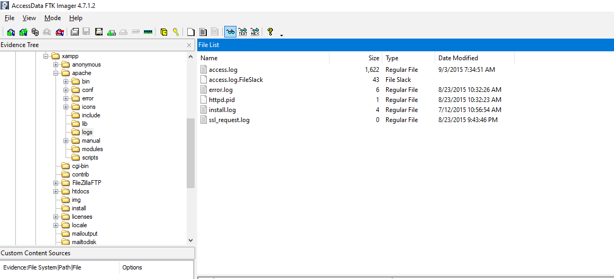614x279 pixels.
Task: Click Evidence Tree scrollbar down arrow
Action: [x=191, y=240]
